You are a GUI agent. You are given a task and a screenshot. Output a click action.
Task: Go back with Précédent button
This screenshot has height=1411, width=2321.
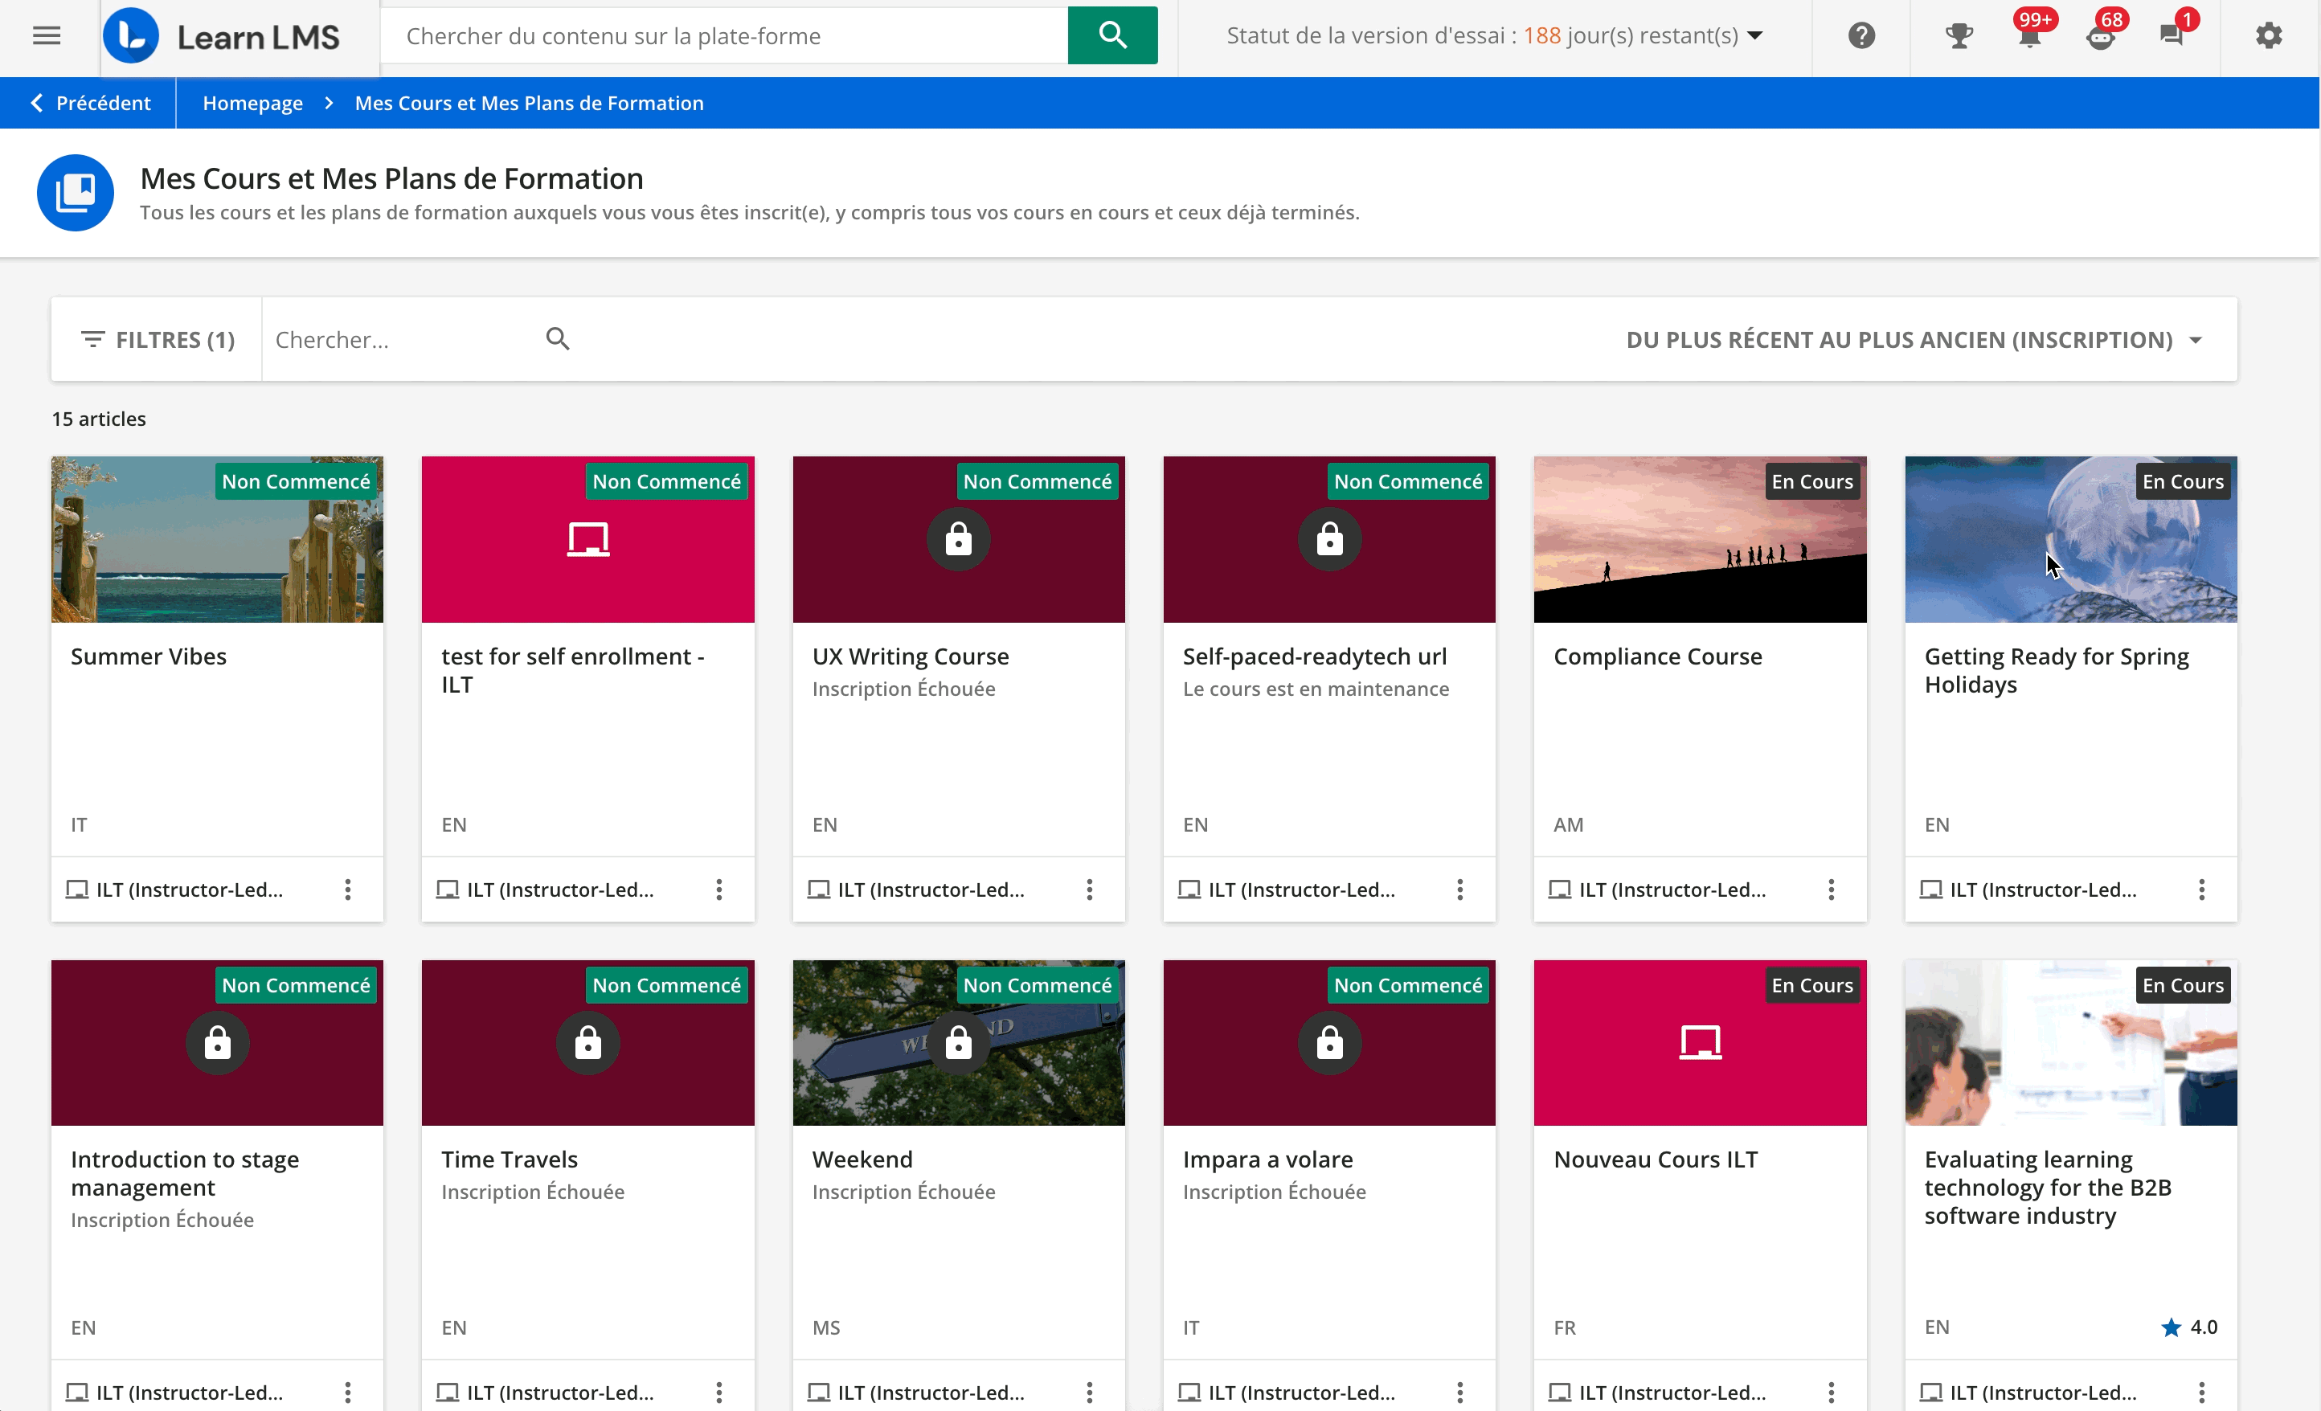click(91, 103)
